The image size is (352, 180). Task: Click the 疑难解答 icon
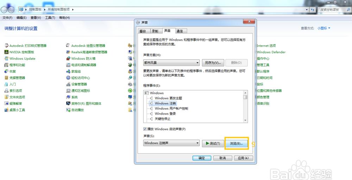coord(6,104)
